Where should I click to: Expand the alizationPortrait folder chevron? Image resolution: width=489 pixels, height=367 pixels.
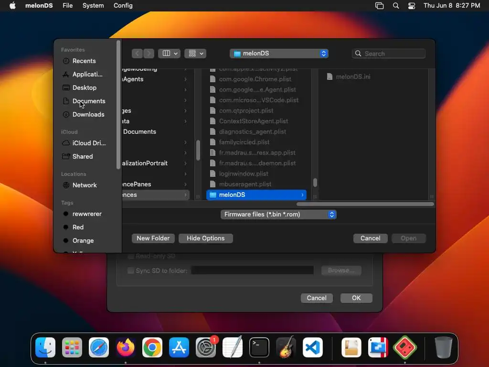(x=186, y=163)
